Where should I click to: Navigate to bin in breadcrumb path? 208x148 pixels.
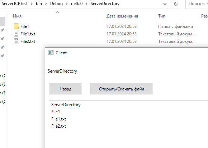[39, 4]
